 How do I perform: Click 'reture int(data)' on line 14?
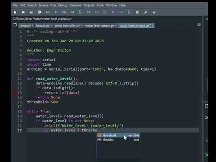click(62, 93)
